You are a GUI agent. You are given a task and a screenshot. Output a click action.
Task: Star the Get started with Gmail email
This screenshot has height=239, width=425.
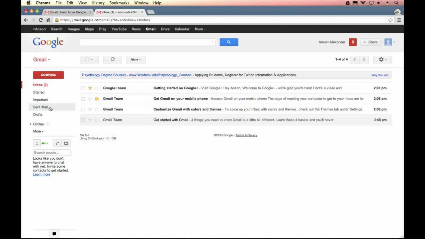pyautogui.click(x=90, y=120)
